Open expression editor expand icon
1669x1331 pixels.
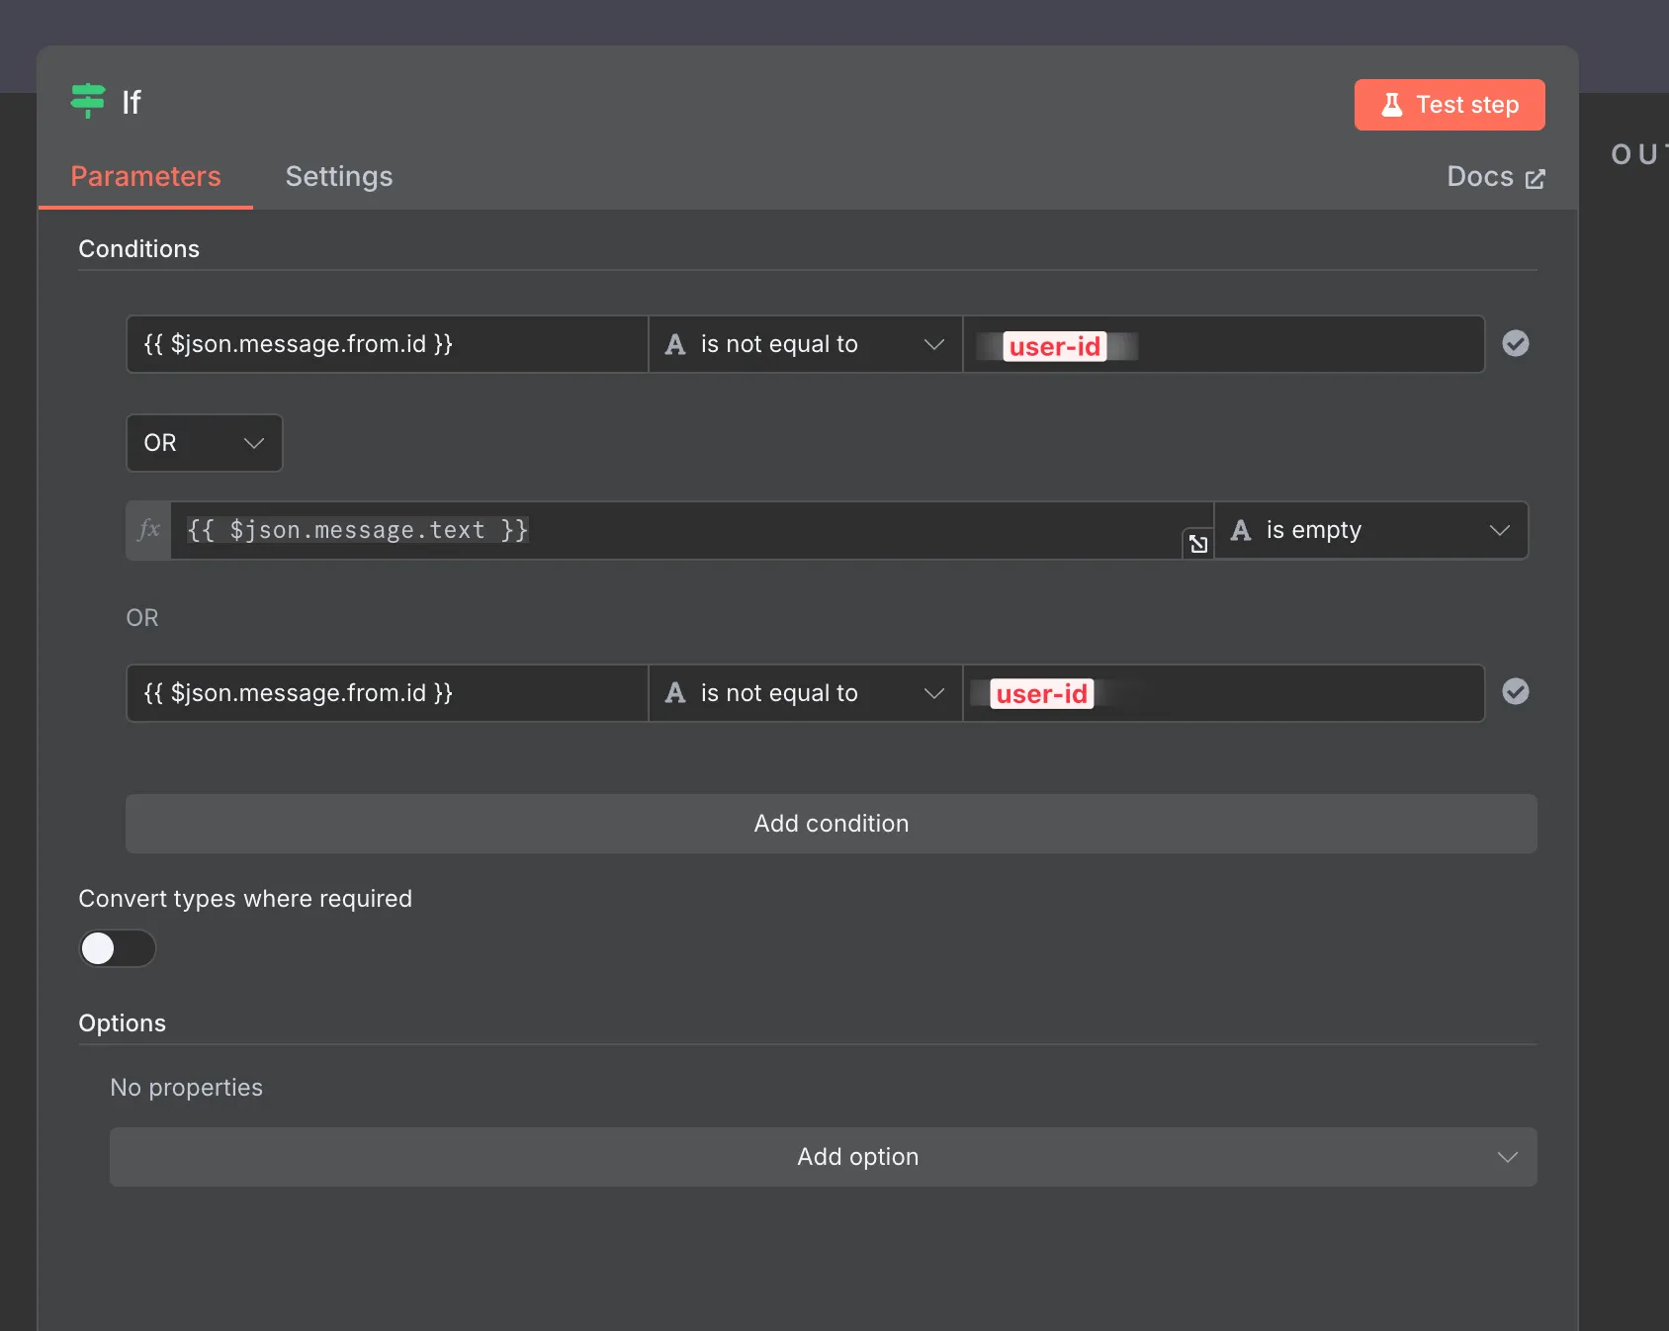[1198, 544]
